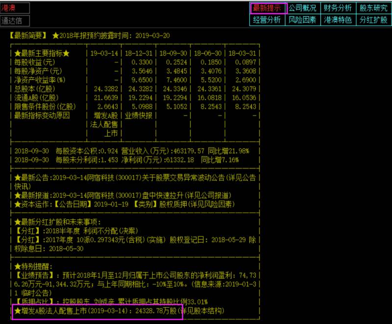Click the 业绩快报 cell
The height and width of the screenshot is (324, 392).
[139, 116]
